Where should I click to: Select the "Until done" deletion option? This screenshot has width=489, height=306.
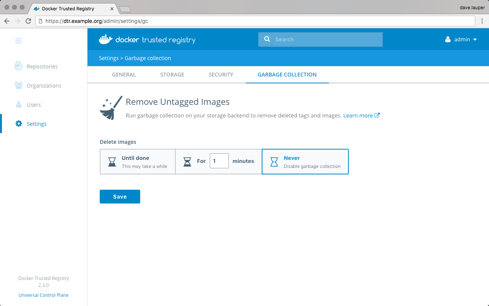click(x=138, y=161)
